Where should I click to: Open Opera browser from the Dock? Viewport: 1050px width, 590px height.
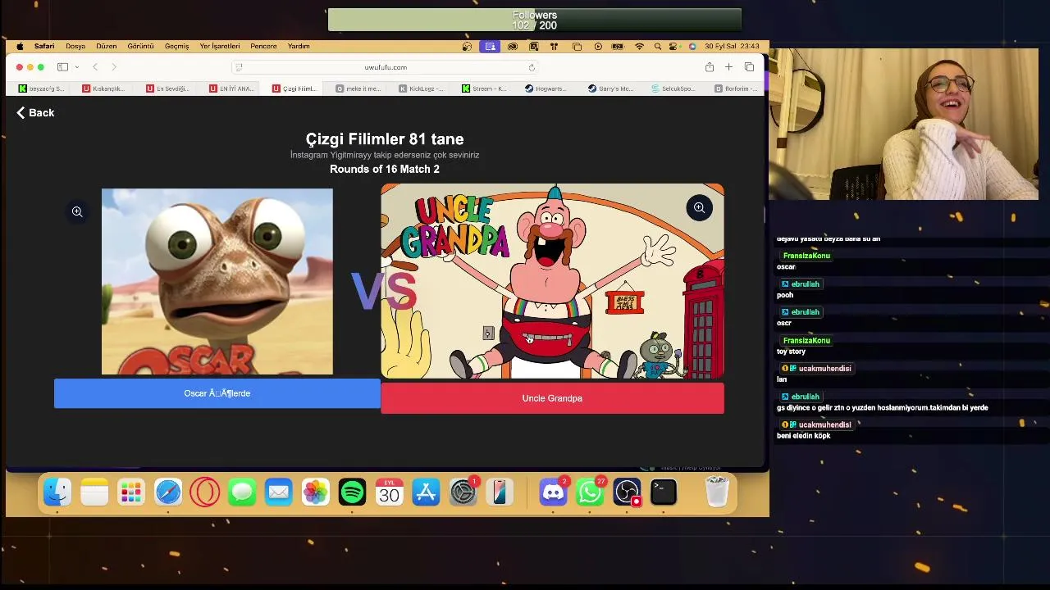tap(205, 492)
